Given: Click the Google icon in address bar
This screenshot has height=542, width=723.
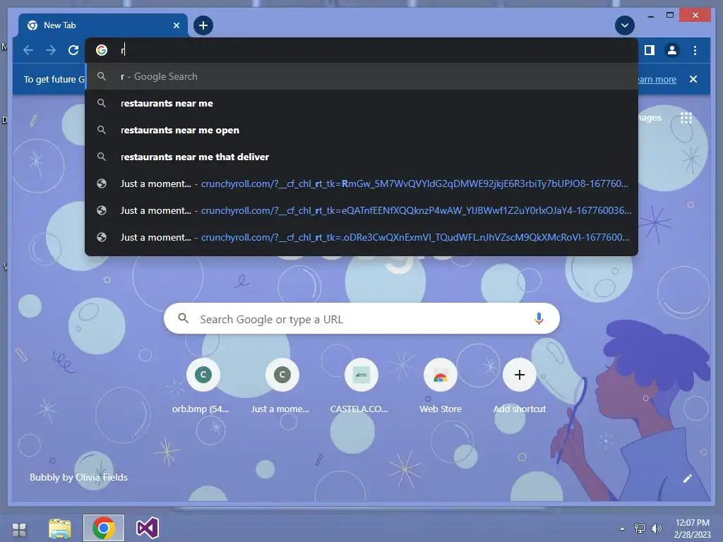Looking at the screenshot, I should pyautogui.click(x=102, y=50).
